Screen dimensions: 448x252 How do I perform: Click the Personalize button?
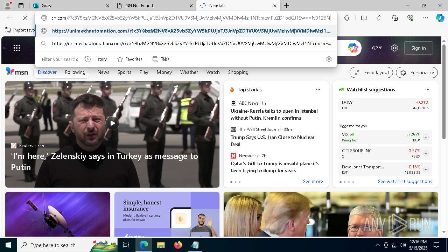point(417,72)
